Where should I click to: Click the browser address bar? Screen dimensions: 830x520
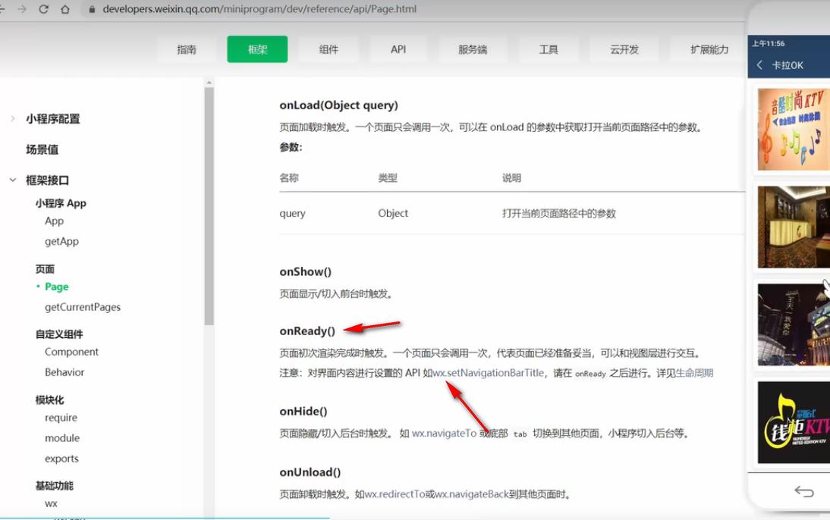tap(303, 11)
